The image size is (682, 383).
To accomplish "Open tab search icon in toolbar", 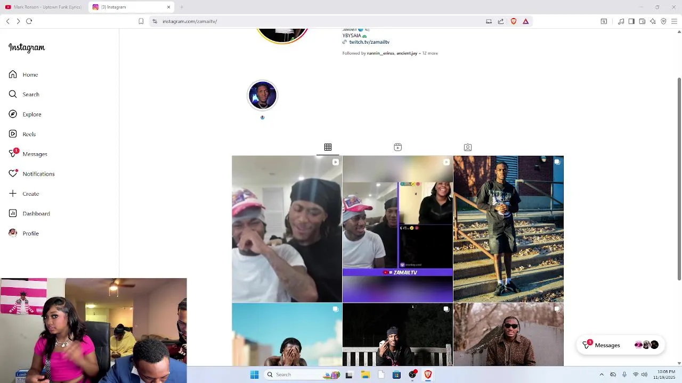I will (x=604, y=21).
